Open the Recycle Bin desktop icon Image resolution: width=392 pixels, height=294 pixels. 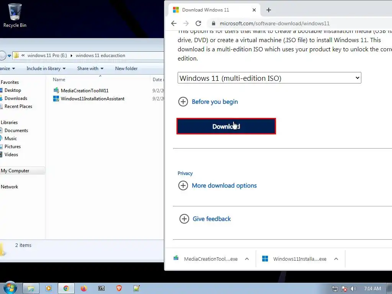[15, 15]
